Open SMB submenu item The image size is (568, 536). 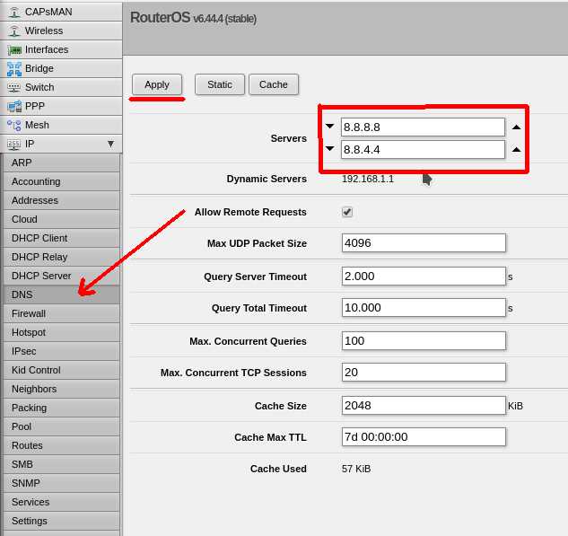pyautogui.click(x=62, y=464)
